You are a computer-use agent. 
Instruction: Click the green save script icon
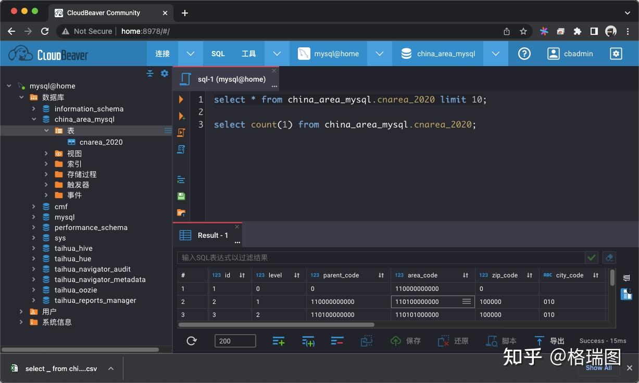[x=181, y=196]
